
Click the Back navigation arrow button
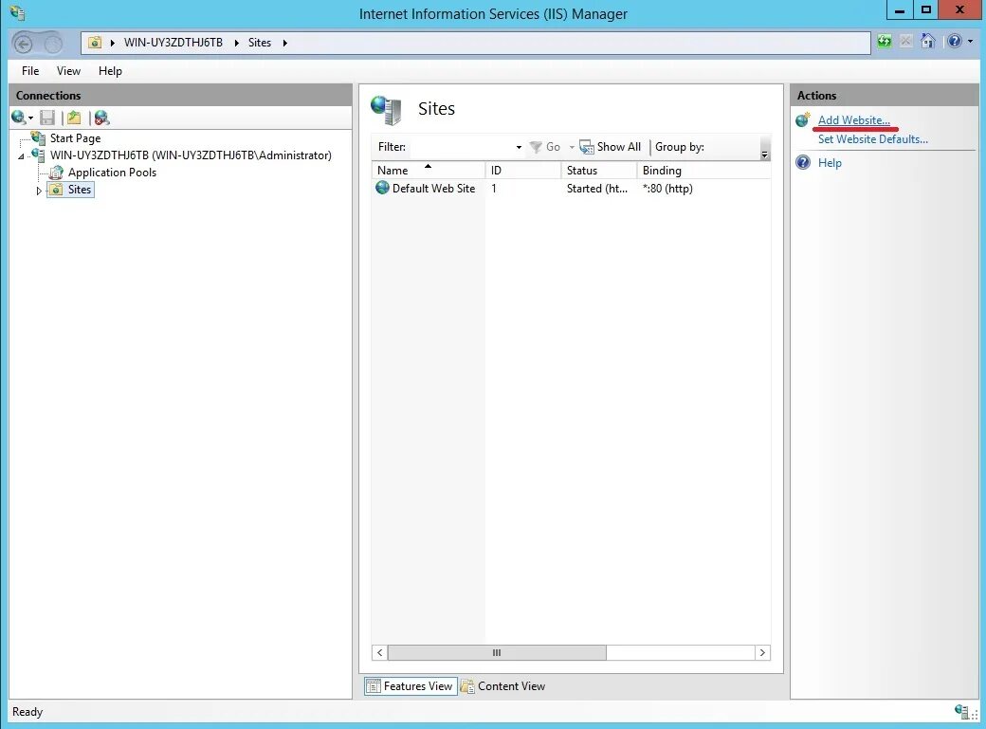(x=24, y=44)
